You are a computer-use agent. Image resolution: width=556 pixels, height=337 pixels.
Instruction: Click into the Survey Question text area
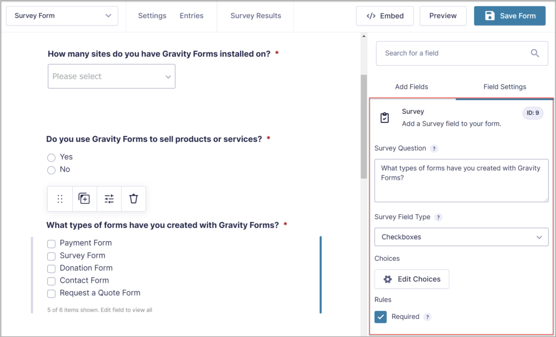462,180
